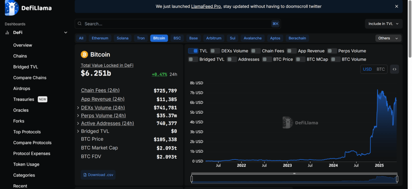This screenshot has width=412, height=189.
Task: Select the Avalanche chain tab
Action: coord(253,38)
